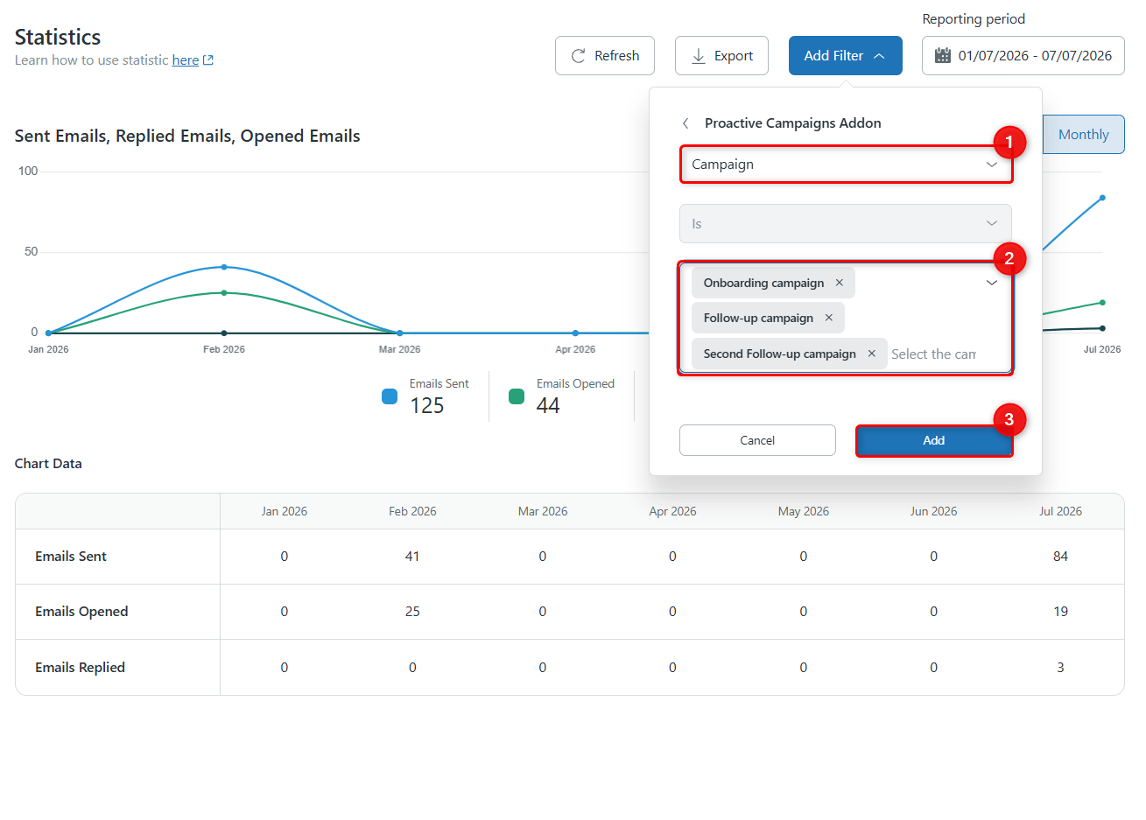Click the 'Emails Replied' table row label

pos(80,667)
